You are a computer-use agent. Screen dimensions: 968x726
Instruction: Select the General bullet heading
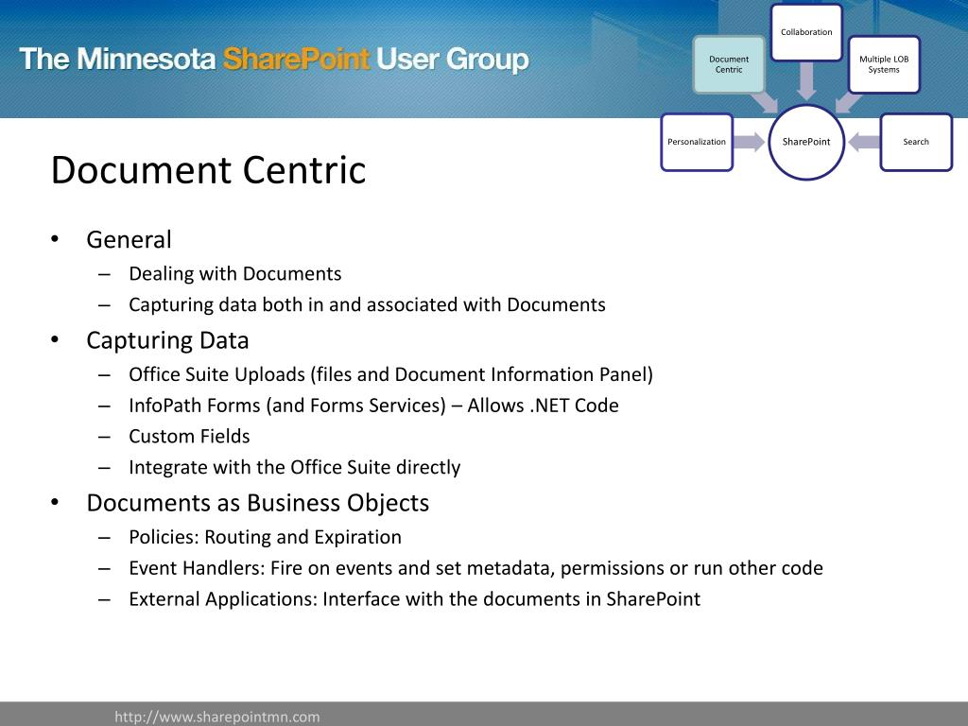tap(129, 239)
